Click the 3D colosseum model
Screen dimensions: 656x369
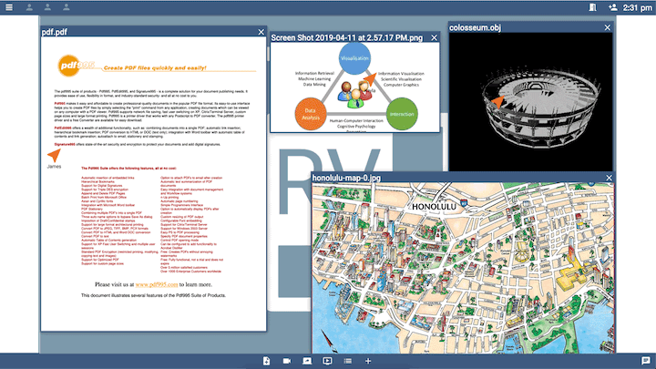540,108
